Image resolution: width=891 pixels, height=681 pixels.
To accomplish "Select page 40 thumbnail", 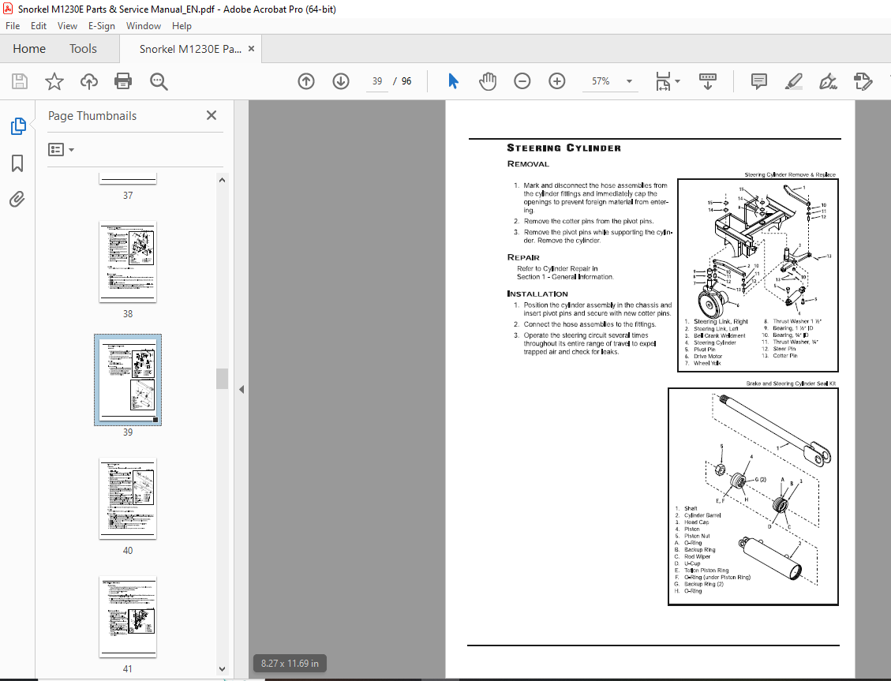I will (128, 499).
